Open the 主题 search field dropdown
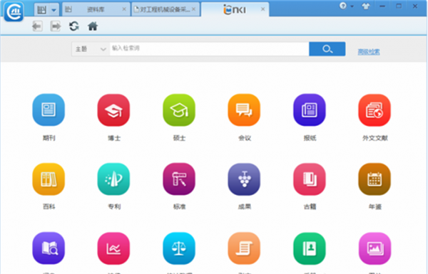The width and height of the screenshot is (428, 274). (91, 49)
